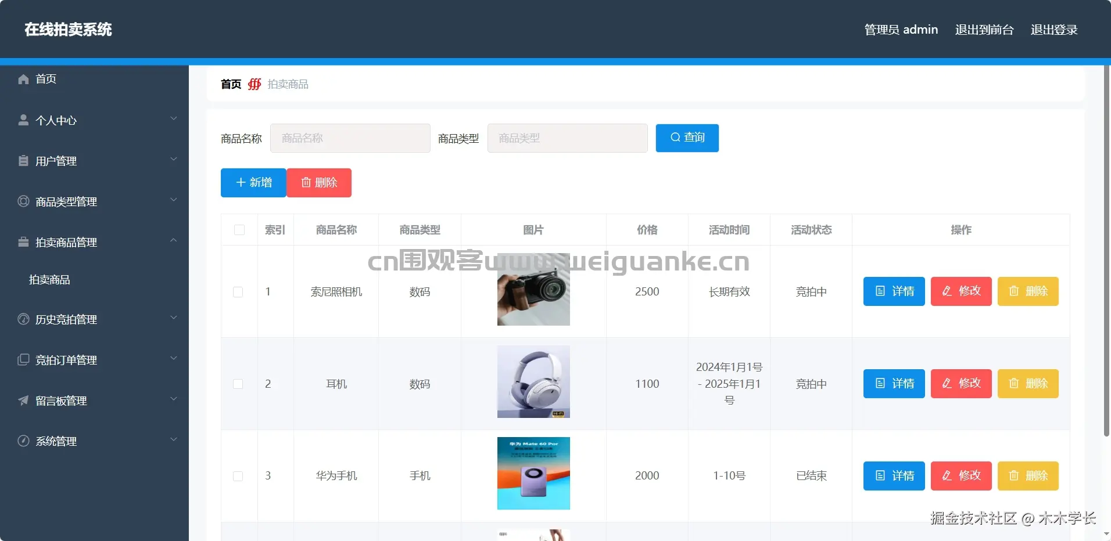Click 退出到前台 link in header
The image size is (1111, 541).
(x=984, y=30)
